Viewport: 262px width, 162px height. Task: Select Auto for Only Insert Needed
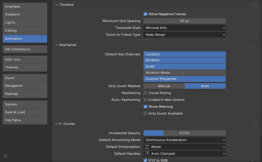[x=205, y=86]
